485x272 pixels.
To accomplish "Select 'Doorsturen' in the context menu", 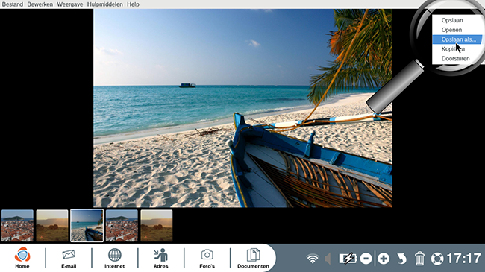I will (x=455, y=58).
